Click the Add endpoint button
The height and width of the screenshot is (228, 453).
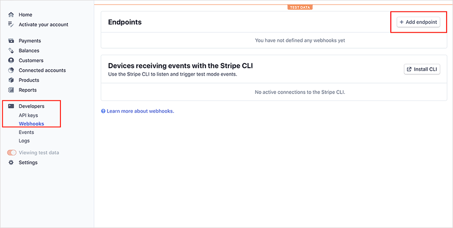[x=418, y=22]
